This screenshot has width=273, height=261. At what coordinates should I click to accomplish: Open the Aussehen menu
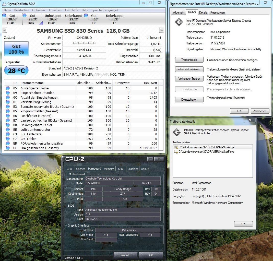(55, 10)
